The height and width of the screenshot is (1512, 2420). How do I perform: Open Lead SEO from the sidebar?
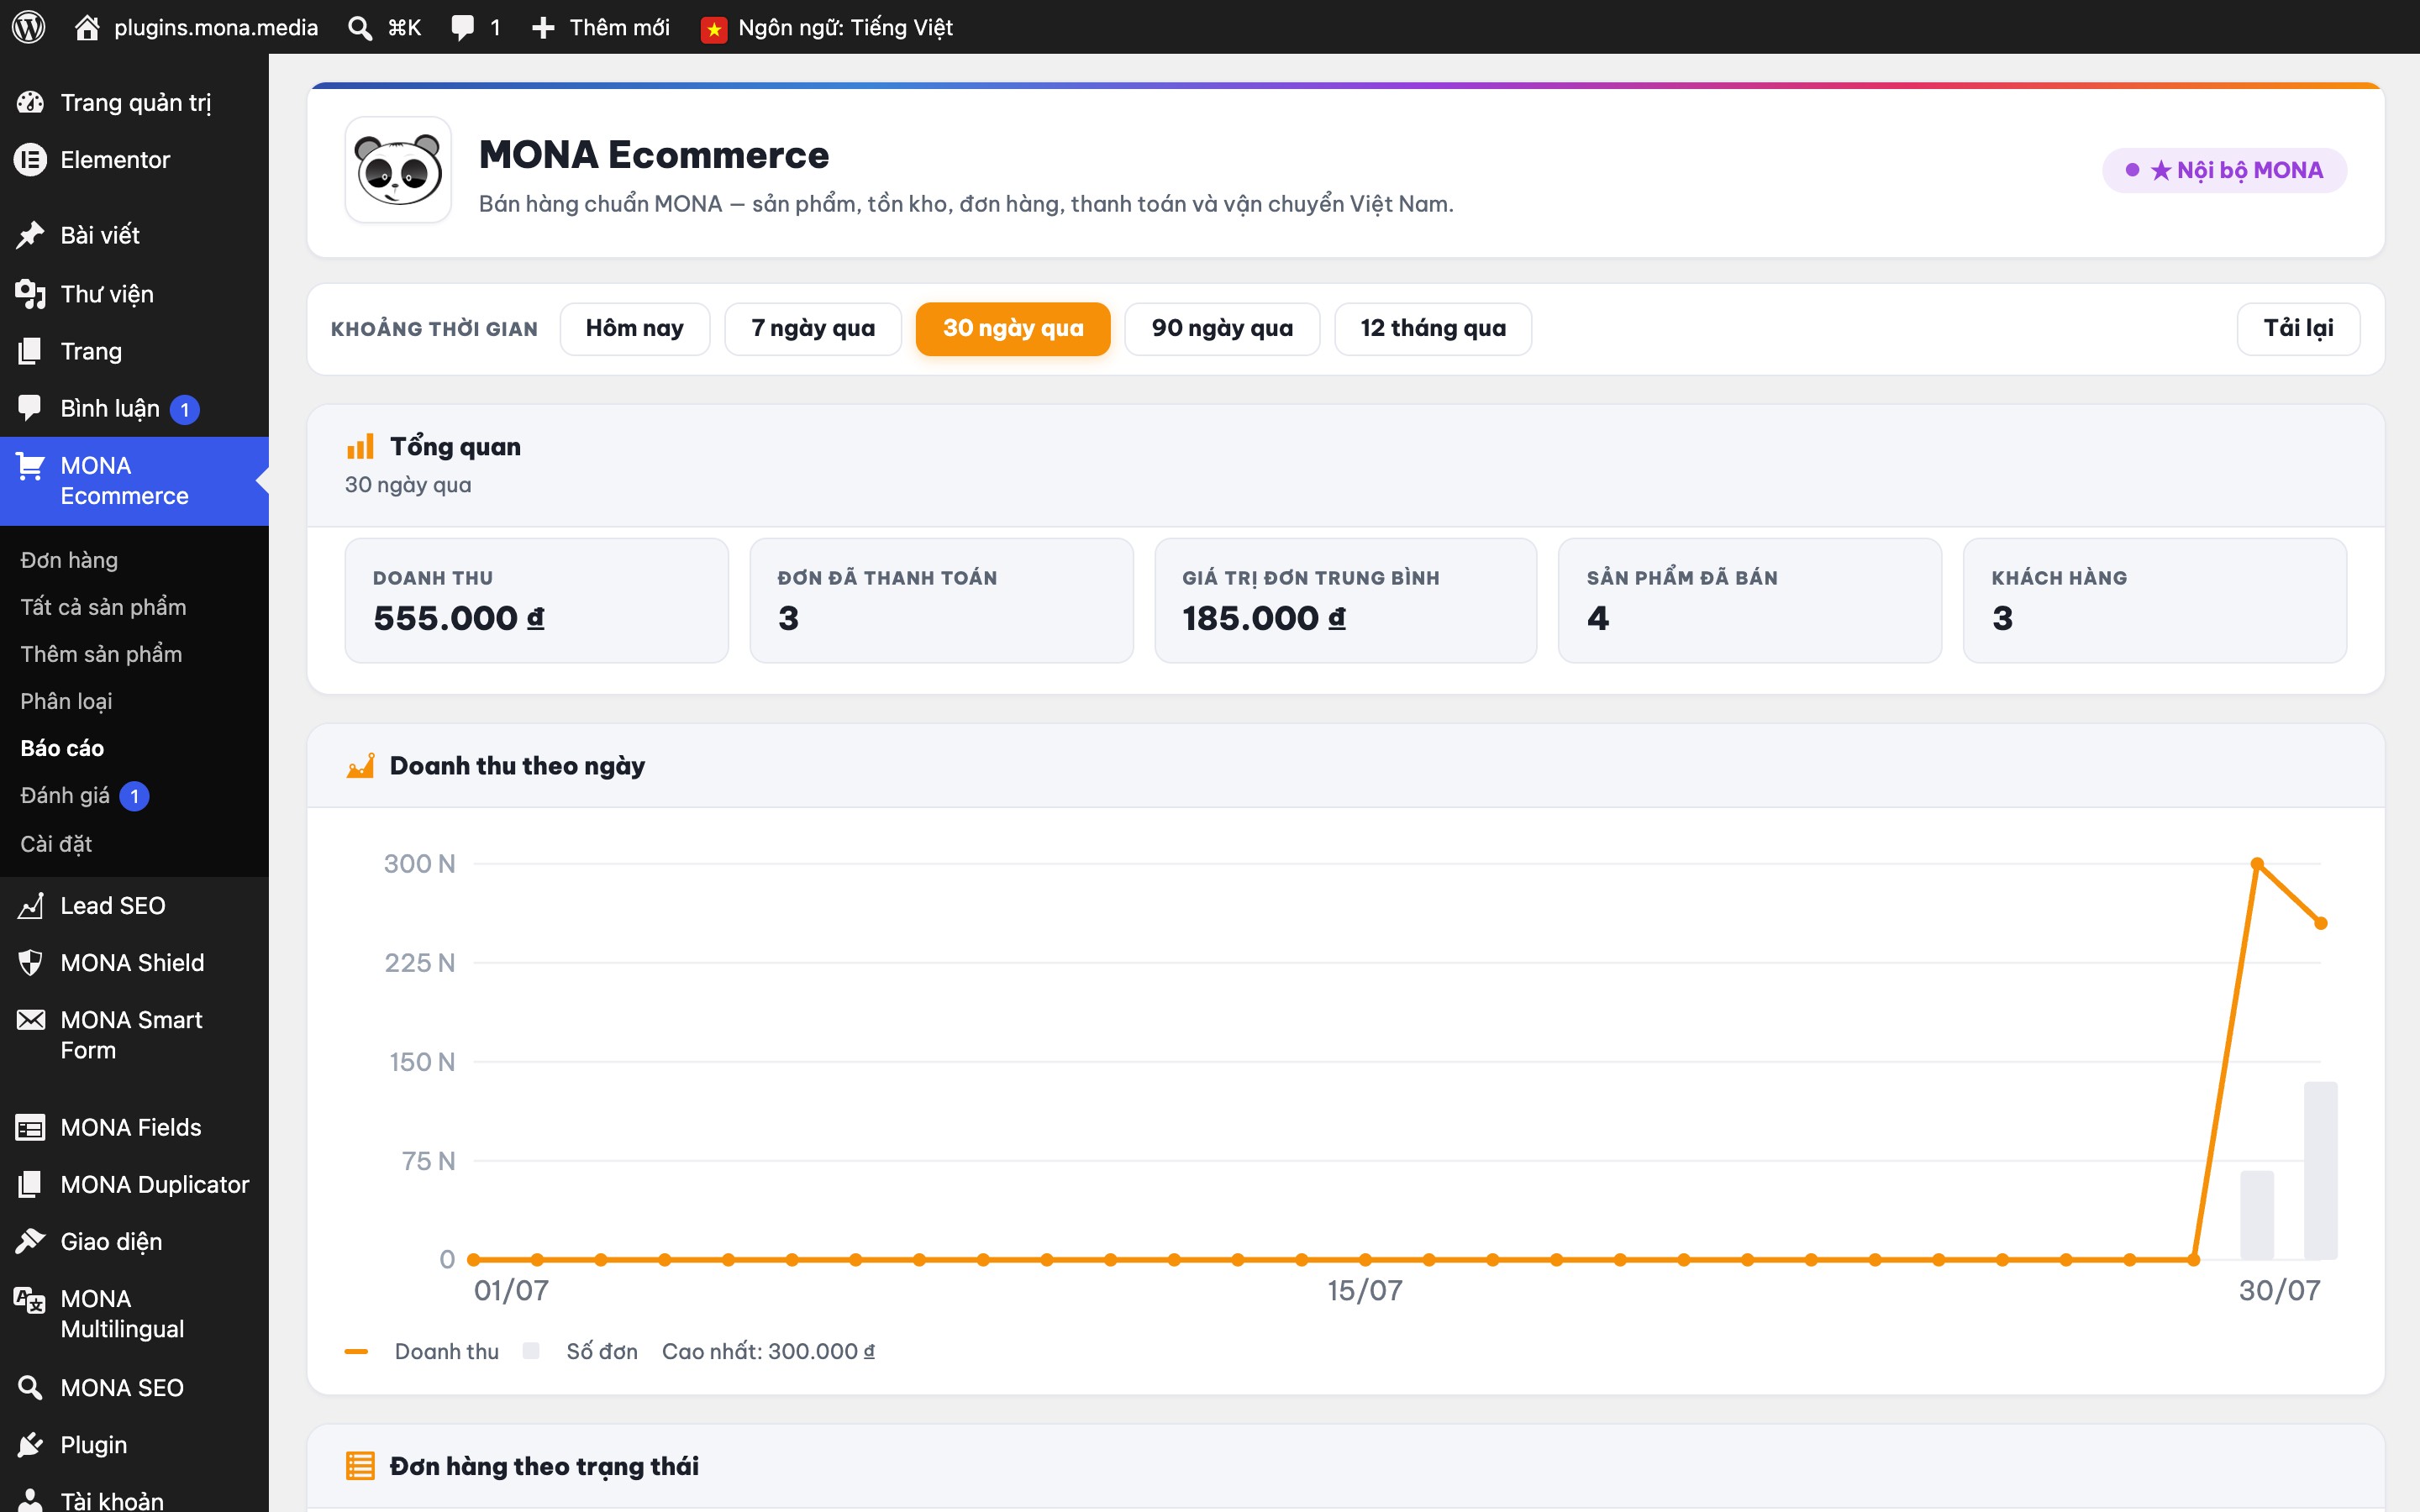pos(113,906)
